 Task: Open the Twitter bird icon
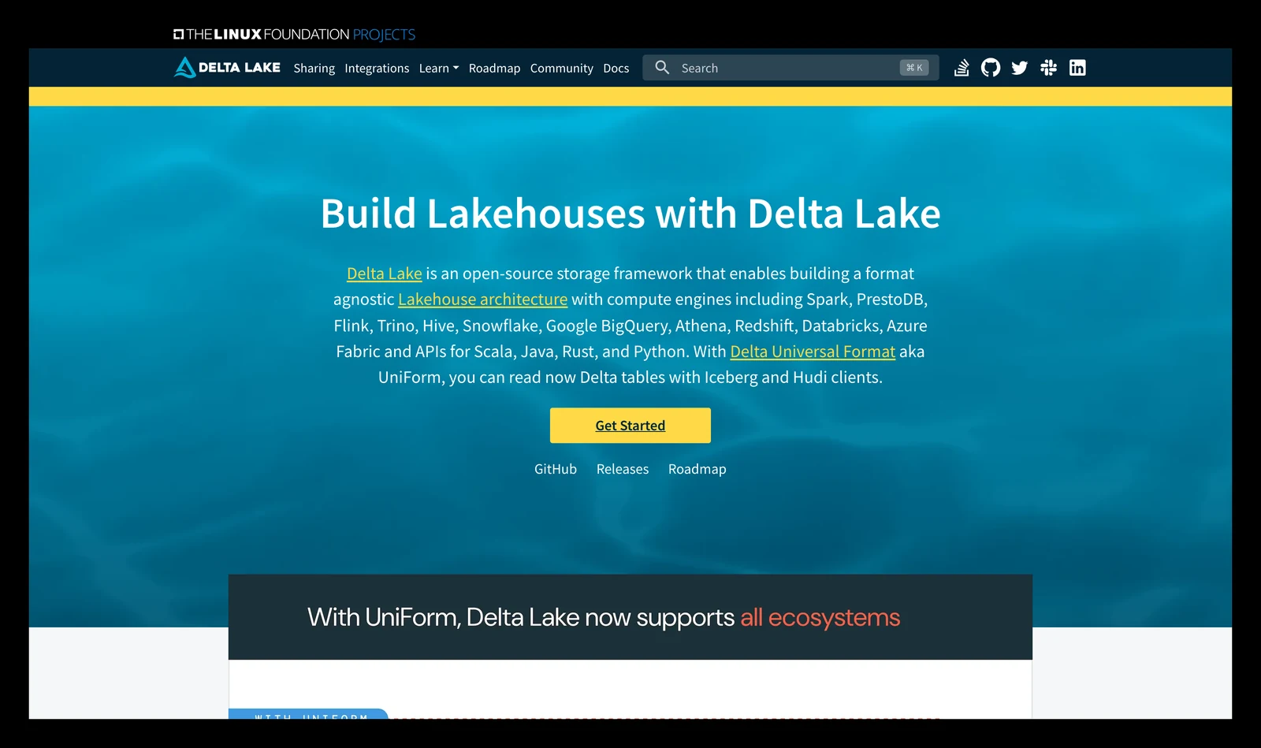1020,68
